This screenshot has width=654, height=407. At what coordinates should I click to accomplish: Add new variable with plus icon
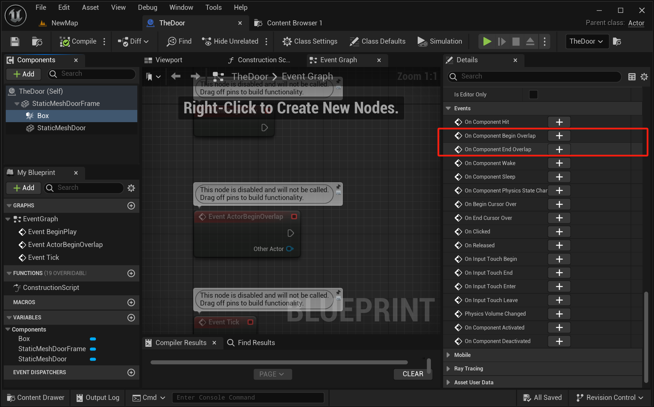131,318
